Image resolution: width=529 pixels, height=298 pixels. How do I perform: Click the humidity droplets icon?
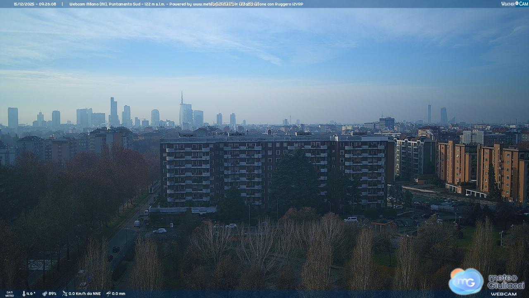pos(45,293)
